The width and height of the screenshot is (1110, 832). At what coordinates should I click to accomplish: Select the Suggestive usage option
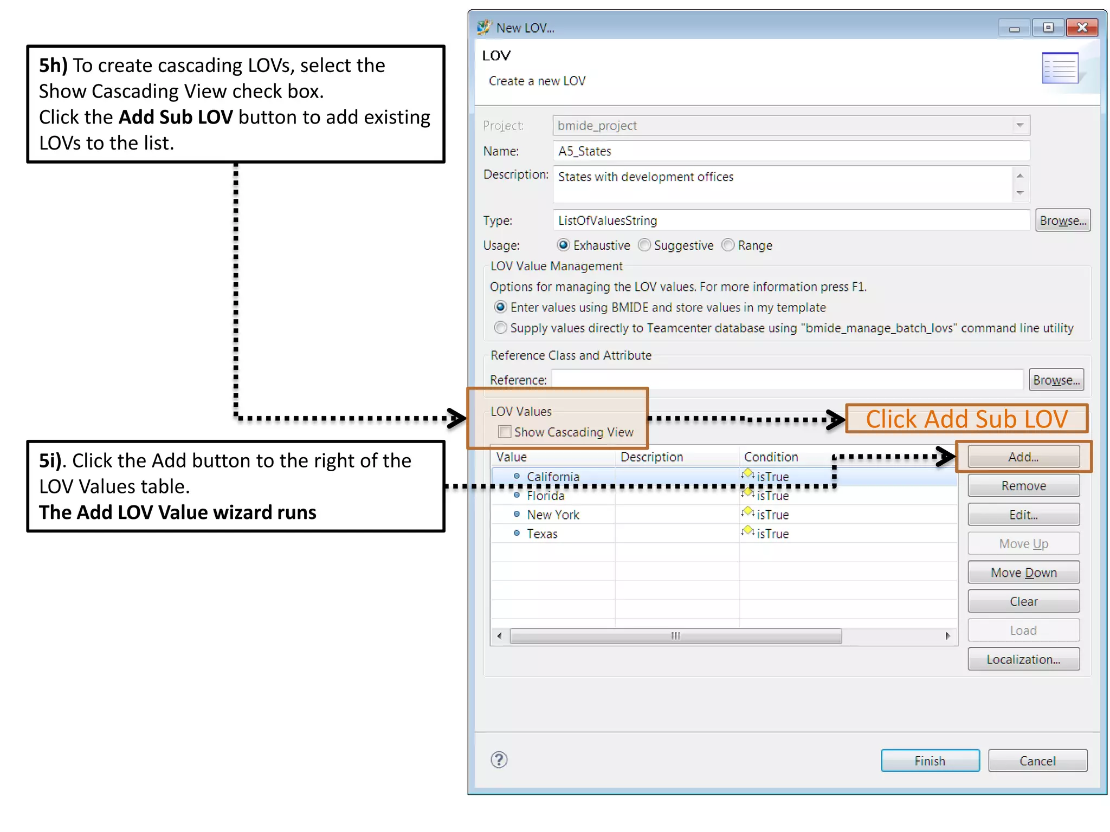pos(644,245)
